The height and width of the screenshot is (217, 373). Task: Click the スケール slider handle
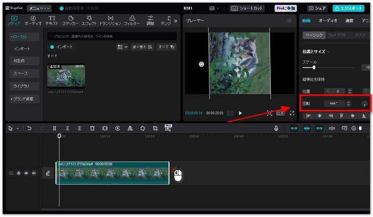tap(314, 68)
